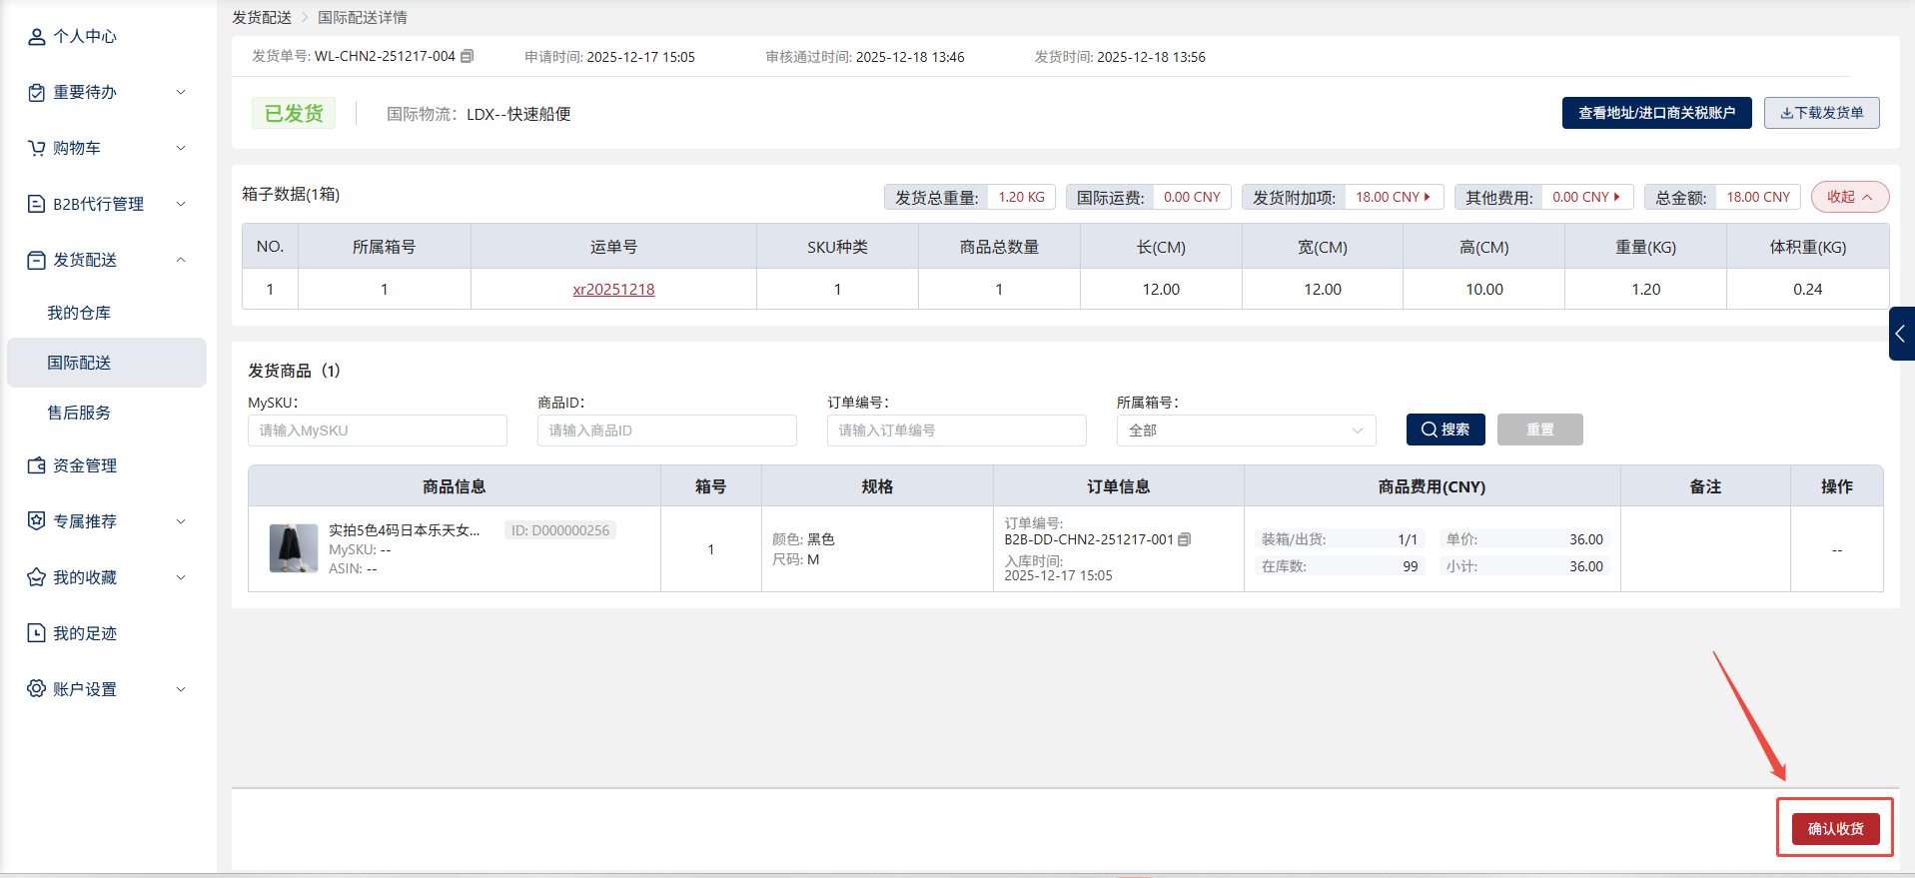Screen dimensions: 1915x878
Task: Click the magnifier icon in 搜索 button
Action: 1430,431
